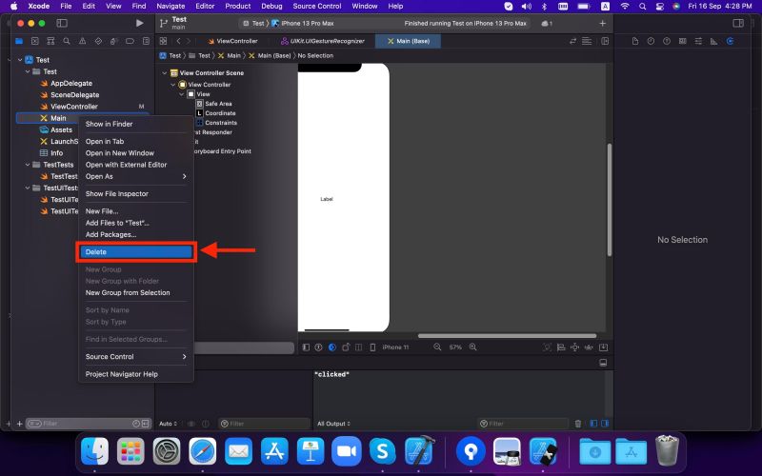Screen dimensions: 762x476
Task: Collapse the Test project root
Action: point(20,60)
